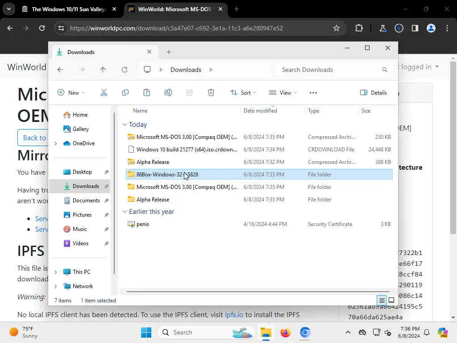This screenshot has width=457, height=343.
Task: Open the New dropdown menu
Action: click(x=71, y=93)
